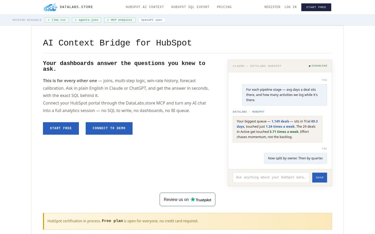The image size is (375, 234).
Task: Click the Log In link
Action: coord(291,7)
